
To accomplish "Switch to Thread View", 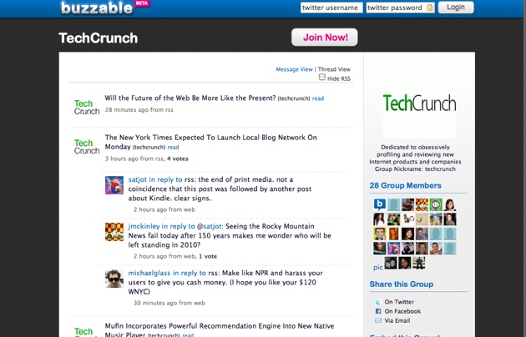I will (334, 69).
